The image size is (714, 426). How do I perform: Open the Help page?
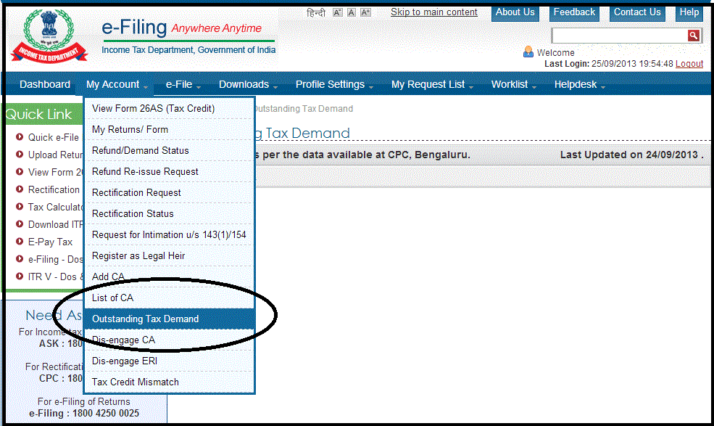[689, 13]
